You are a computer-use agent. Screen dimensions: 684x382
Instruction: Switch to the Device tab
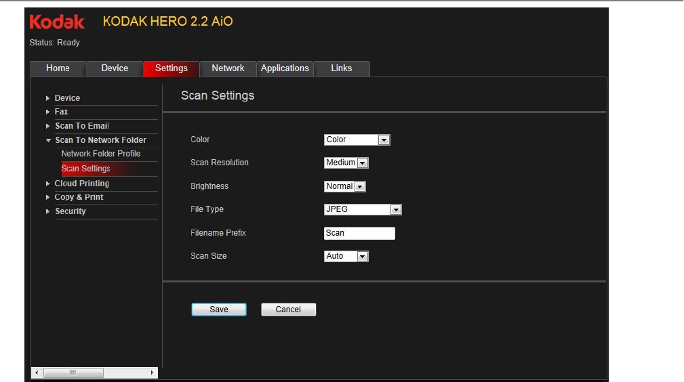[x=115, y=68]
